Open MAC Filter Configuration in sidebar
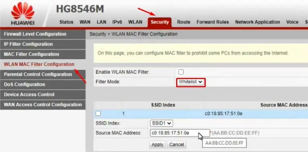 pyautogui.click(x=43, y=54)
